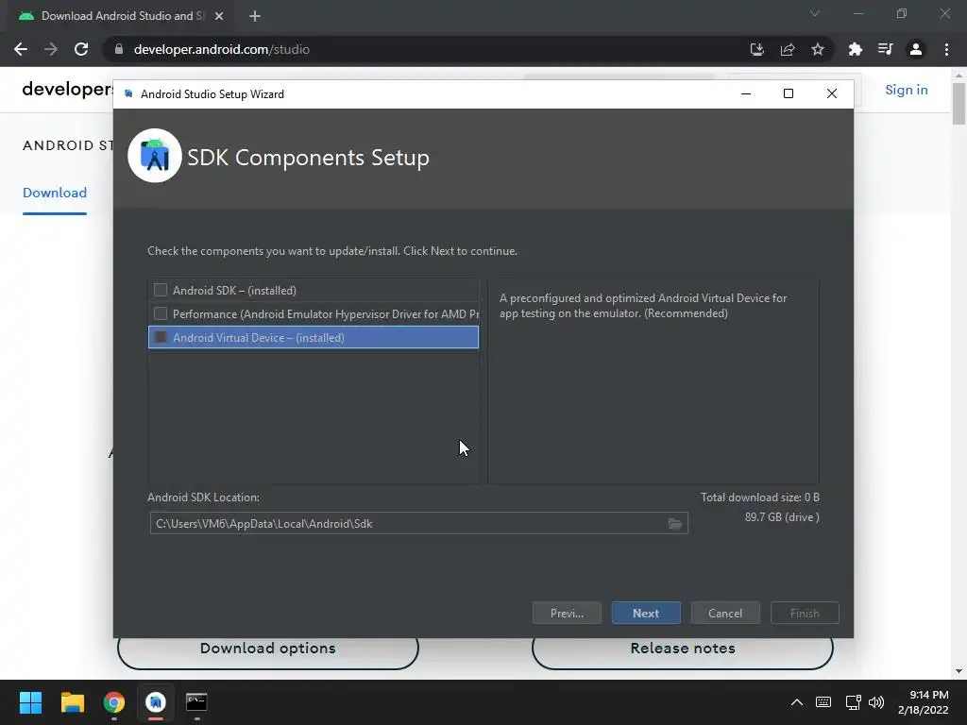
Task: Check the Android SDK component checkbox
Action: [x=161, y=290]
